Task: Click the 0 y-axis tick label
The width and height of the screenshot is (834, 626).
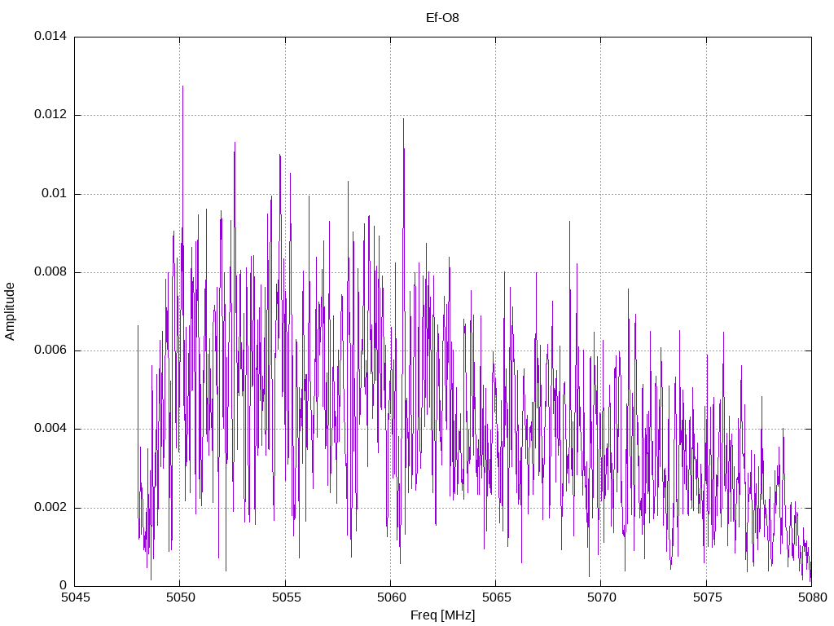Action: click(64, 585)
